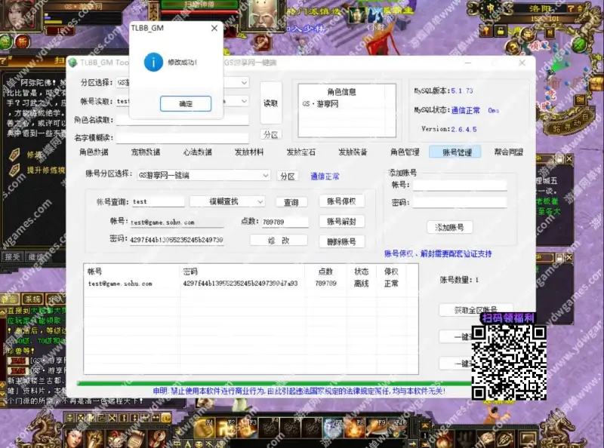Screen dimensions: 604x448
Task: Click the 分区 button beside 账号分区选择
Action: pos(288,176)
